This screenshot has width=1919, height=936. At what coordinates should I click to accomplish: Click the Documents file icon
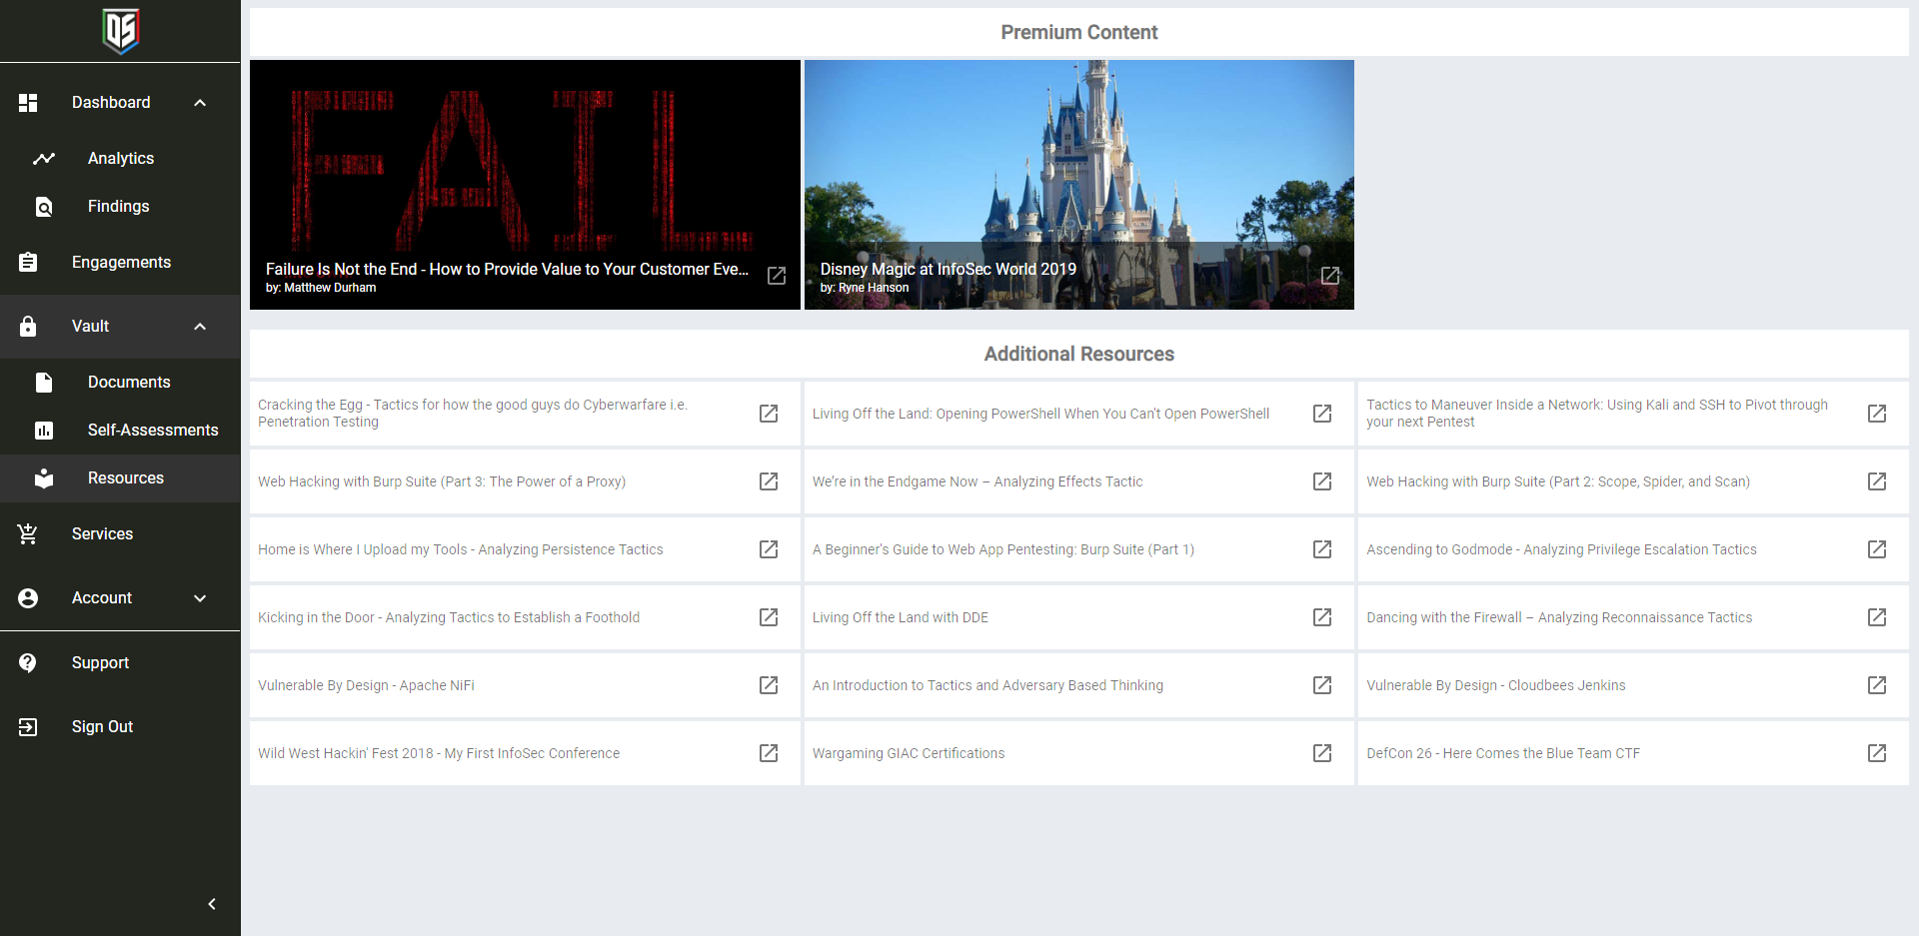pyautogui.click(x=44, y=383)
